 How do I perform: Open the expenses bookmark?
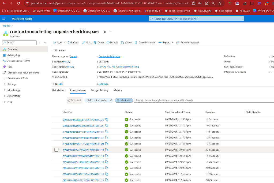(178, 11)
